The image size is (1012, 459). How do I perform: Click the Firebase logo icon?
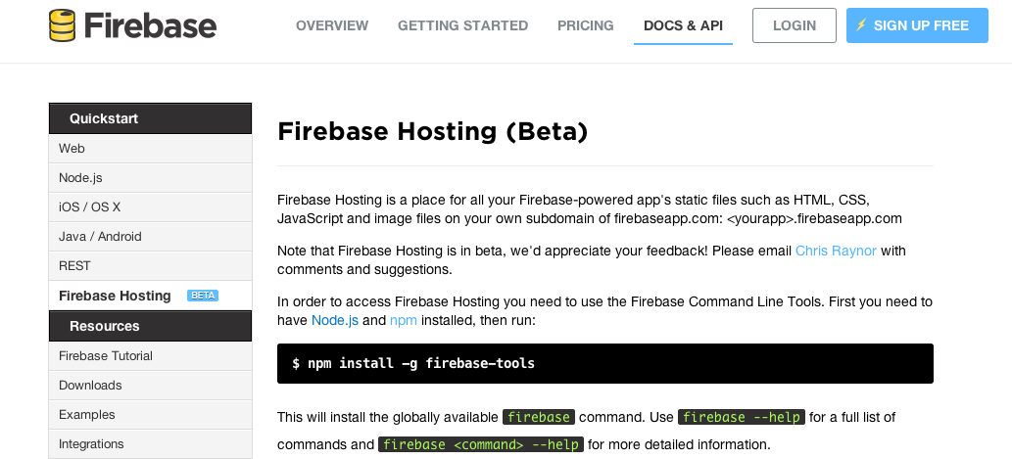pyautogui.click(x=63, y=25)
